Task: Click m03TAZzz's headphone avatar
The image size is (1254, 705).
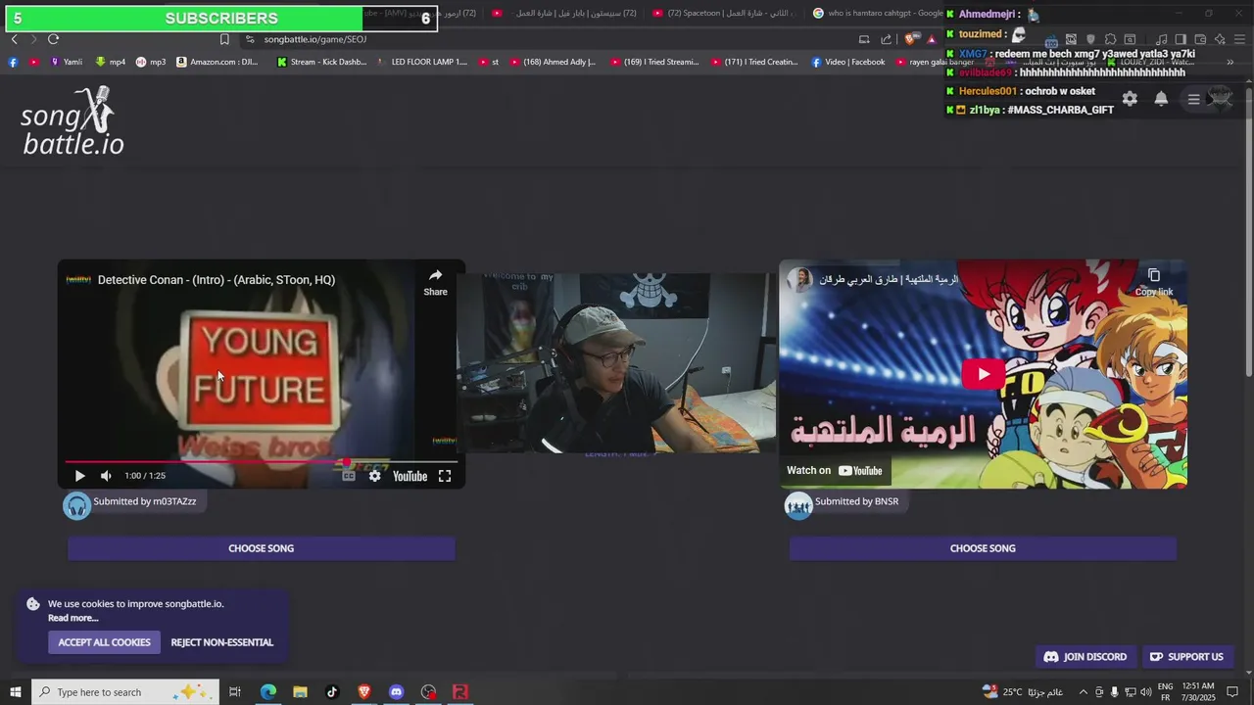Action: coord(76,505)
